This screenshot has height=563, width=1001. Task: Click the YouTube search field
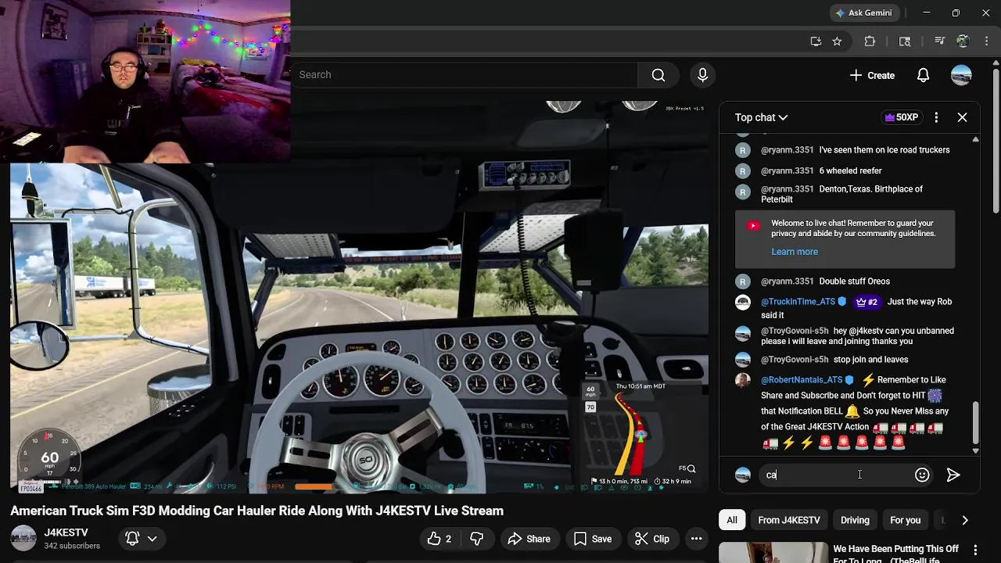click(x=463, y=75)
